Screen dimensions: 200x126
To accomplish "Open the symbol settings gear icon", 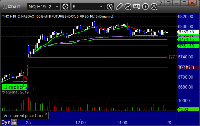I will pyautogui.click(x=65, y=7).
